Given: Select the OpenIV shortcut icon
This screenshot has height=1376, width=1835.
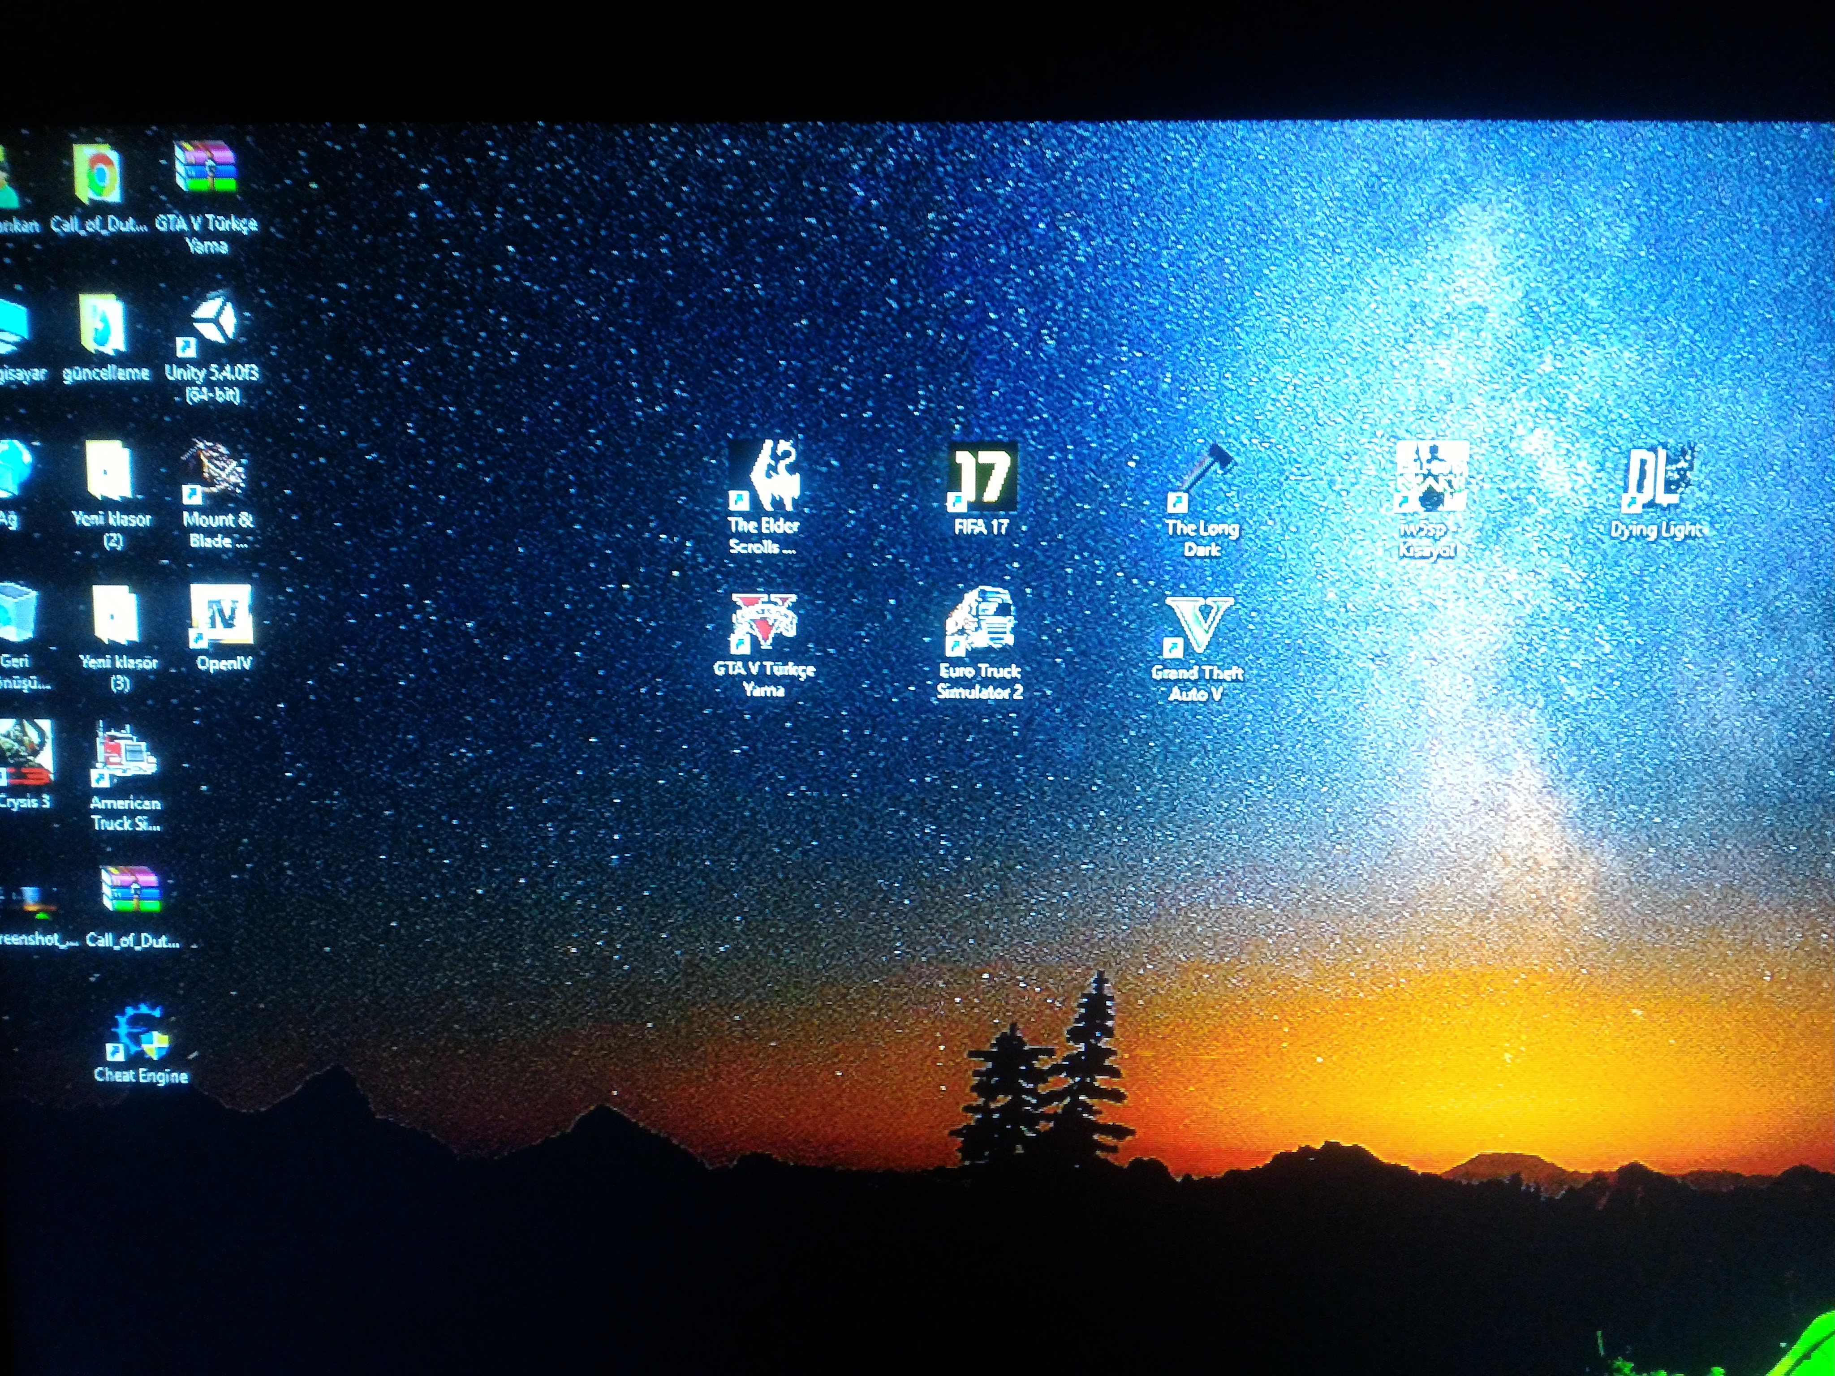Looking at the screenshot, I should (221, 615).
